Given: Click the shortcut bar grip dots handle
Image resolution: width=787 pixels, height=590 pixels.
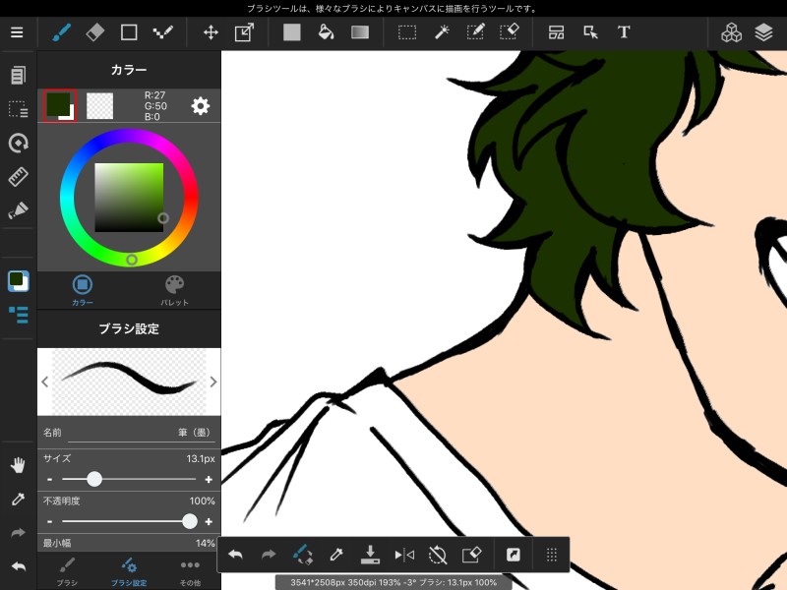Looking at the screenshot, I should (x=552, y=555).
